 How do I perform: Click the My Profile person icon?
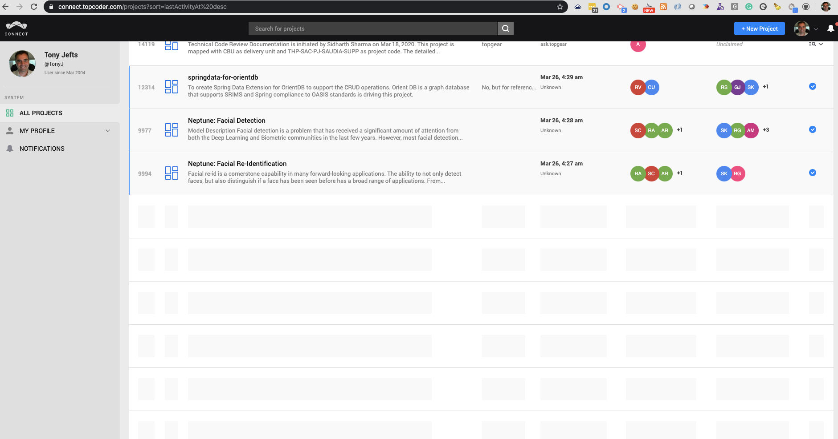coord(10,131)
